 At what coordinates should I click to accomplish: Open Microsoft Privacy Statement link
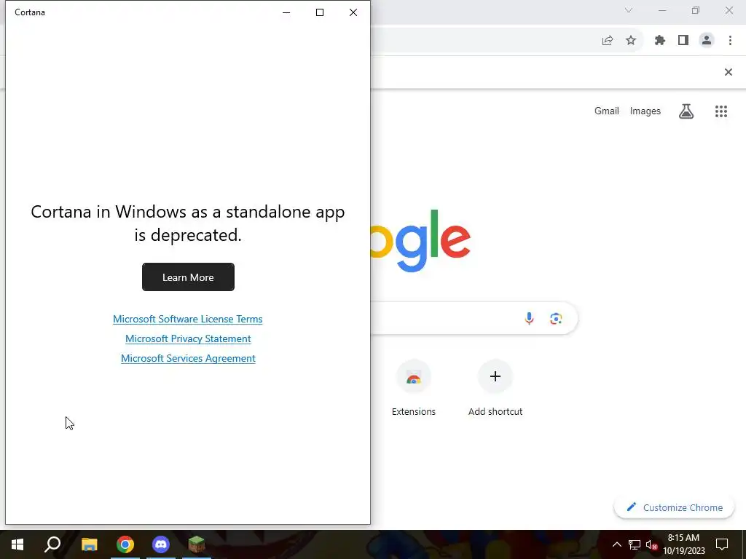coord(188,338)
